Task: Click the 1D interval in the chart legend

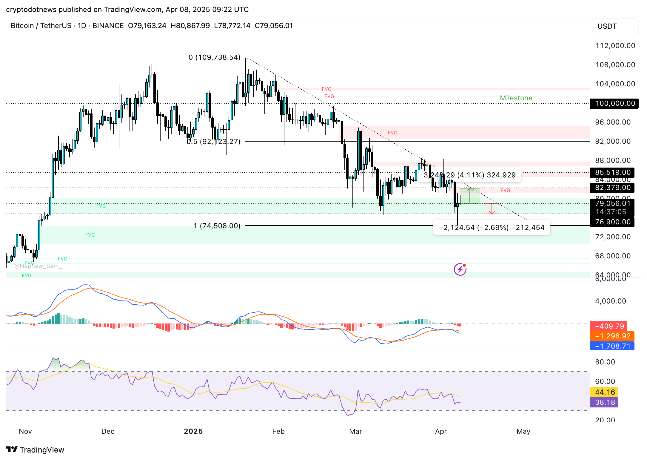Action: coord(82,26)
